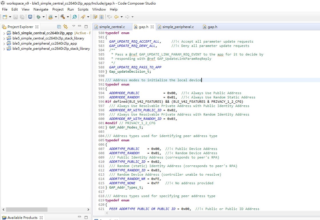Click the New project toolbar icon

click(x=5, y=17)
